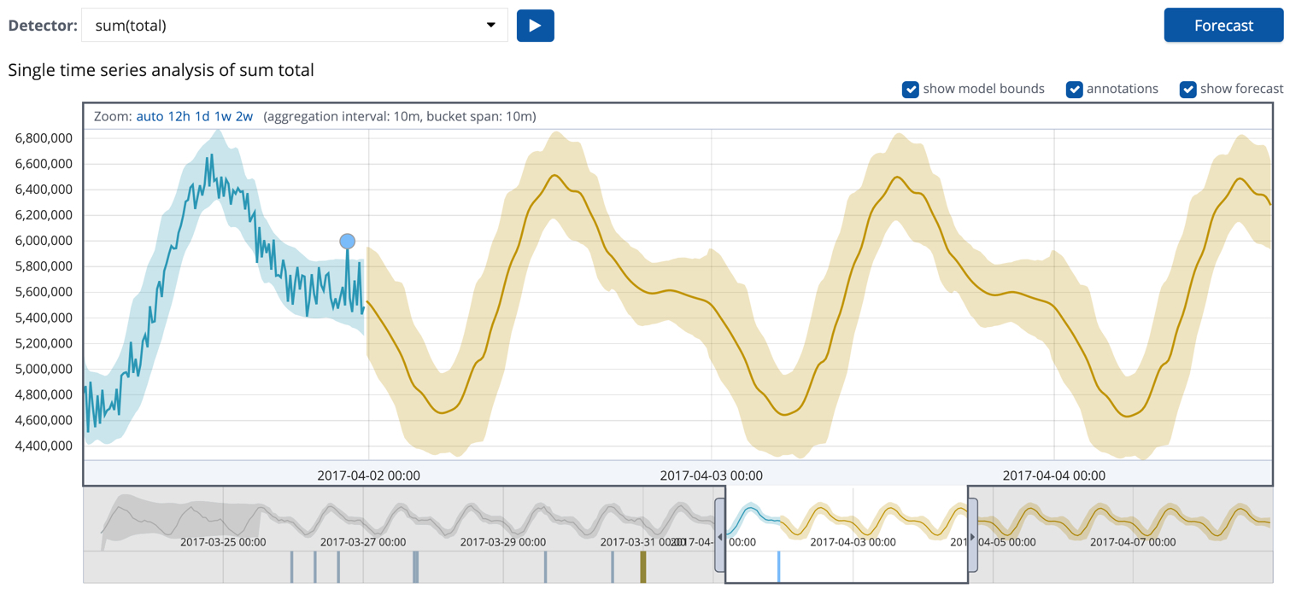The image size is (1290, 595).
Task: Click the Forecast button
Action: 1223,25
